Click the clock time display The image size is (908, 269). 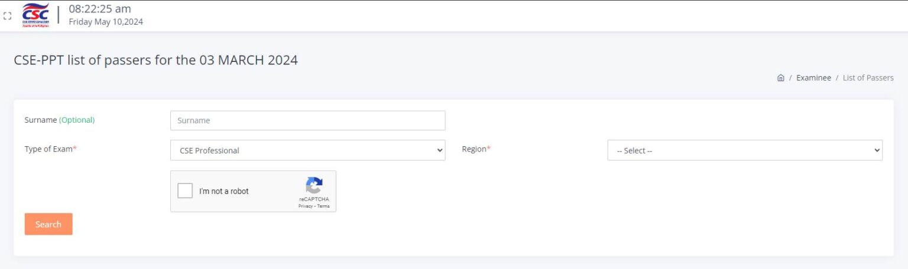[100, 9]
